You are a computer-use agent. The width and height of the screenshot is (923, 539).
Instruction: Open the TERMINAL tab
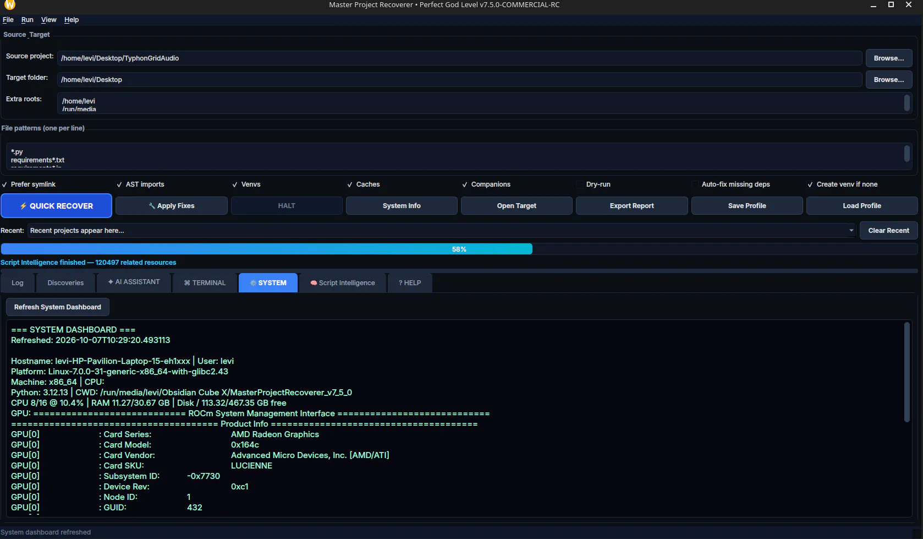(205, 283)
